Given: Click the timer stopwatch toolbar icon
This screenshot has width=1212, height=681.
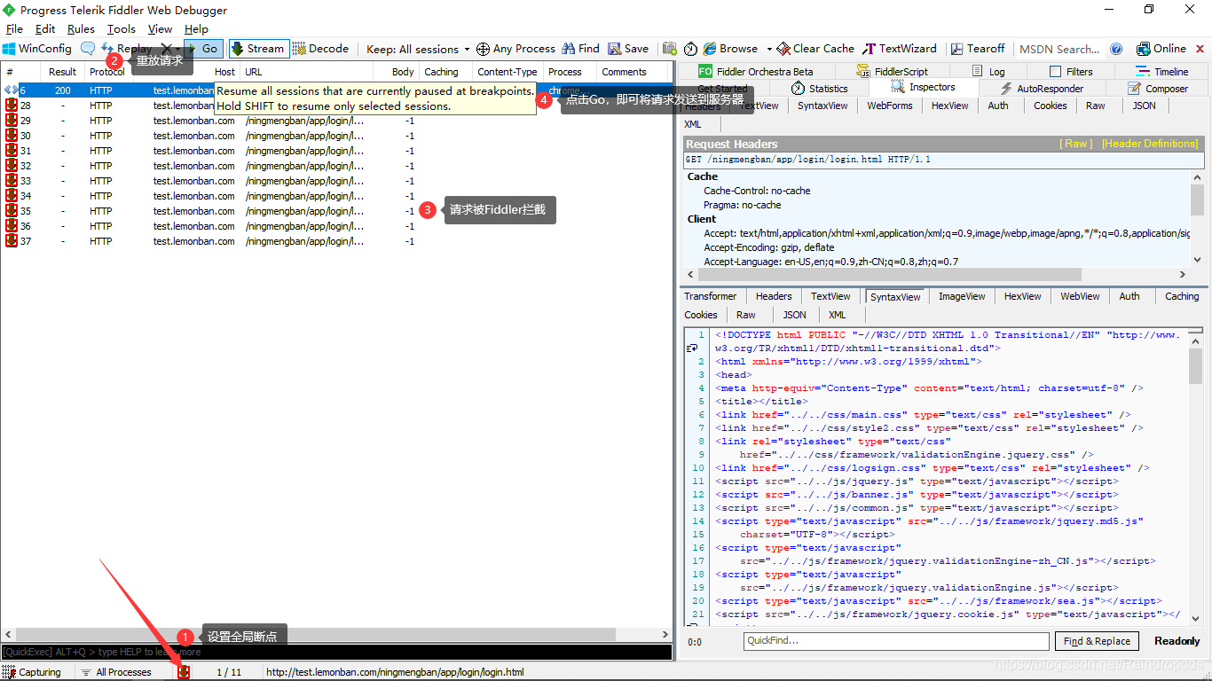Looking at the screenshot, I should 690,49.
